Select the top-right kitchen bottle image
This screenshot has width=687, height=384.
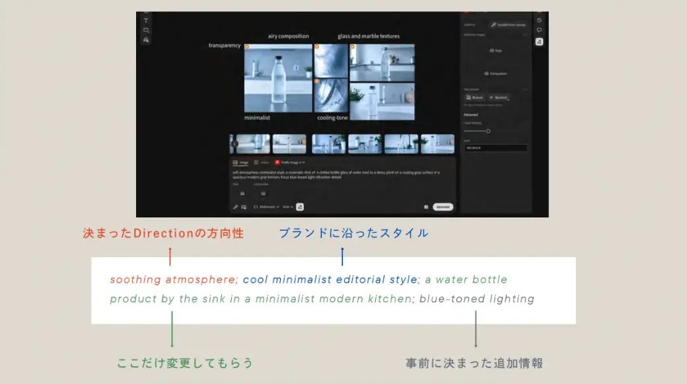[382, 62]
